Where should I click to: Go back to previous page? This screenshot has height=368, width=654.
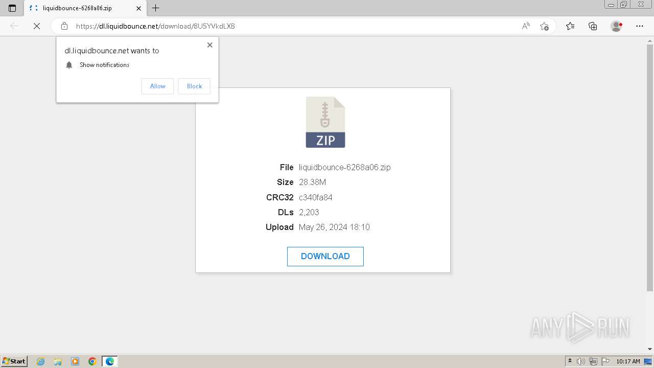click(14, 26)
